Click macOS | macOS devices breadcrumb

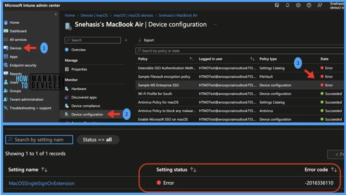tap(133, 15)
